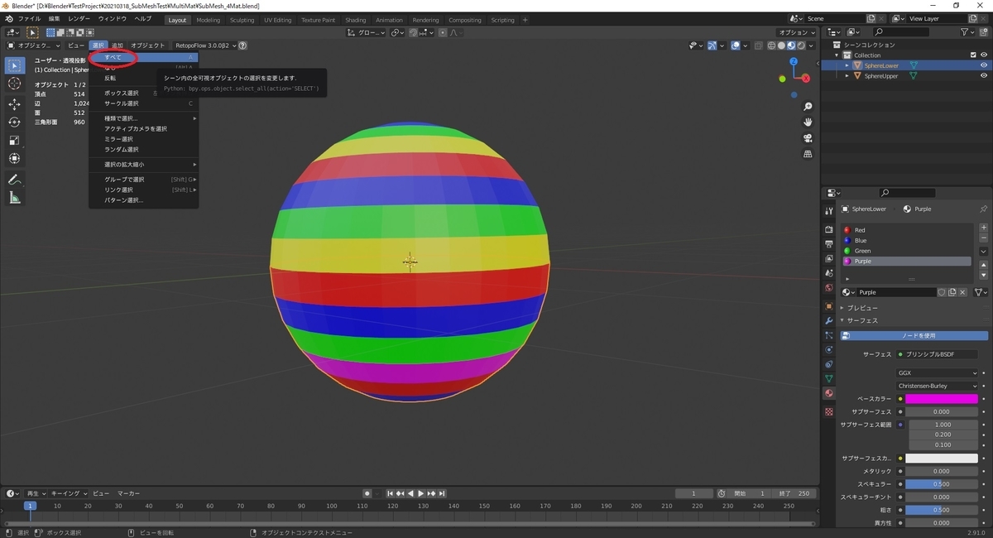Click the pan view hand icon

point(808,122)
